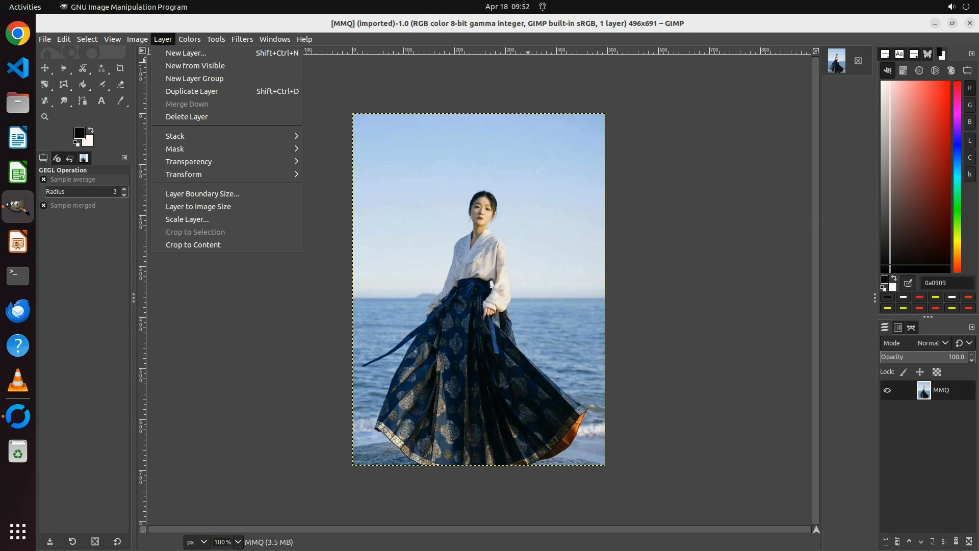Select the Color Picker tool

click(120, 101)
